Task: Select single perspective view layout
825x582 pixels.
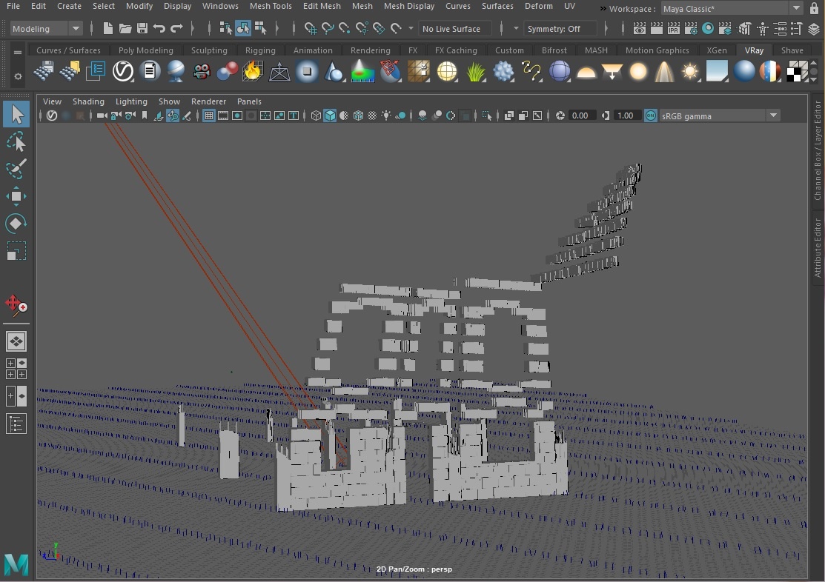Action: (x=16, y=342)
